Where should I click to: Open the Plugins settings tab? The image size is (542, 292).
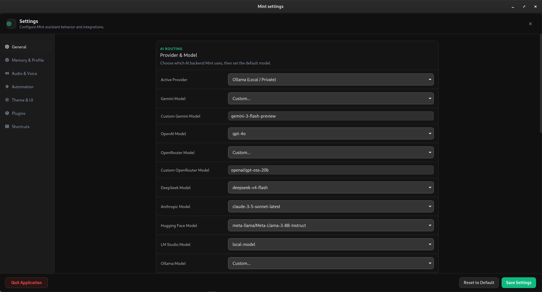[27, 113]
